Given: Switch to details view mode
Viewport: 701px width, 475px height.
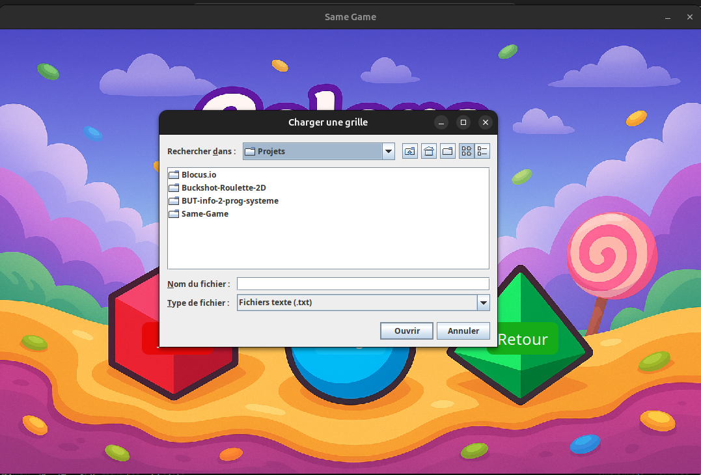Looking at the screenshot, I should (x=482, y=152).
